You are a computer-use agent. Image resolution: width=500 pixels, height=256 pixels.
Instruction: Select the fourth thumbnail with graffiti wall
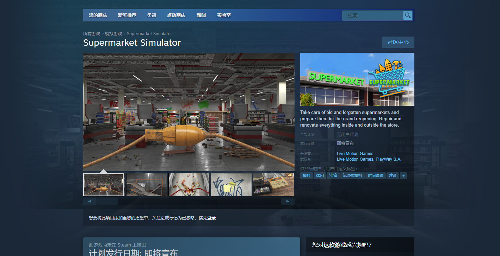231,185
